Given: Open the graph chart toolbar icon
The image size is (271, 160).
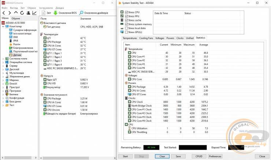Looking at the screenshot, I should point(34,13).
